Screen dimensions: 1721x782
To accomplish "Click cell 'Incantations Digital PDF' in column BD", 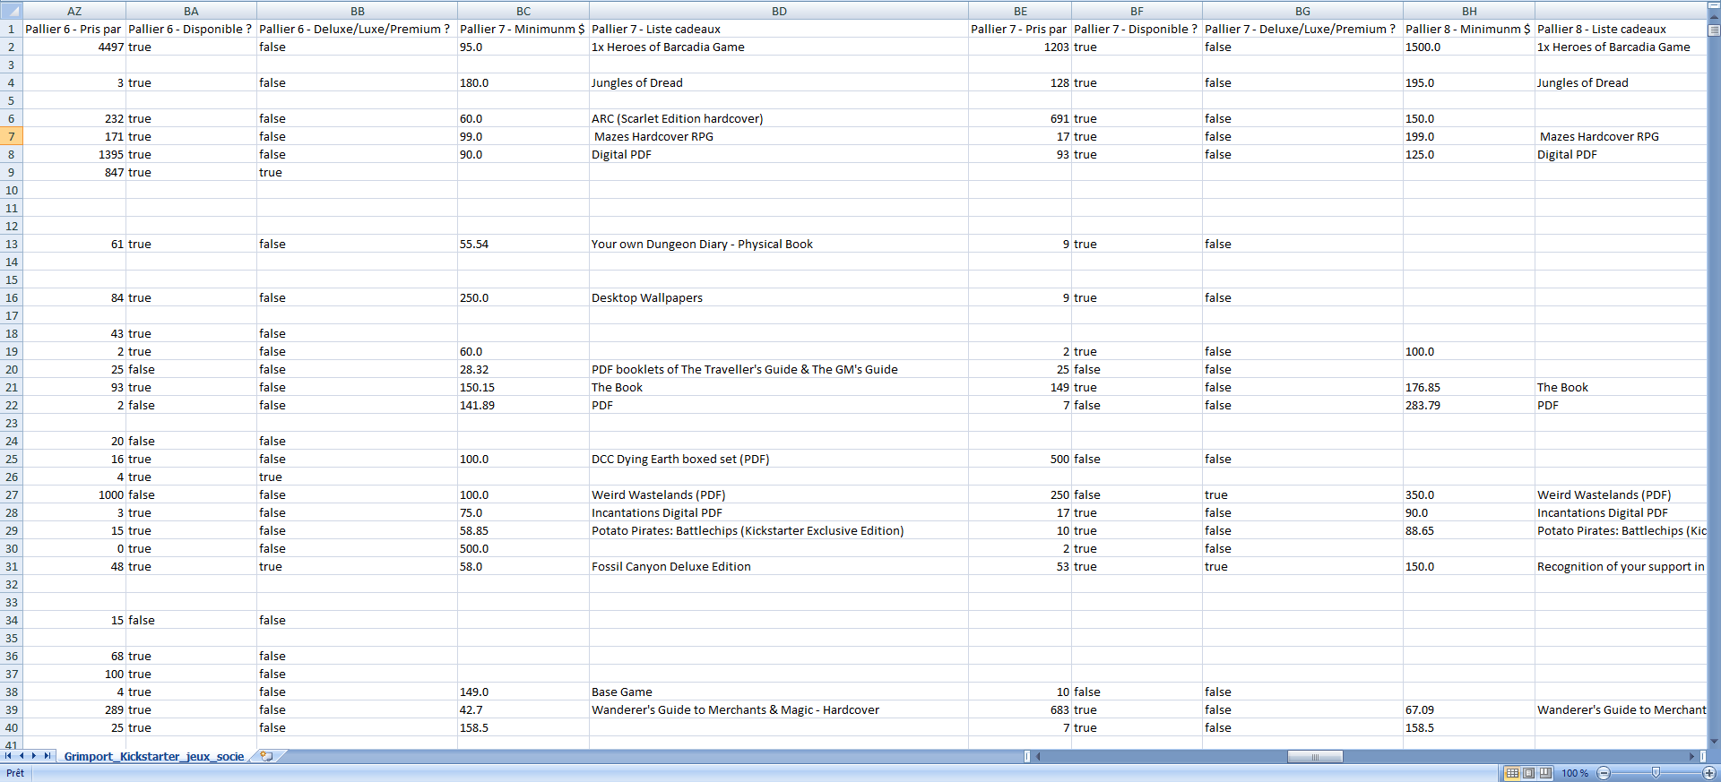I will coord(779,512).
